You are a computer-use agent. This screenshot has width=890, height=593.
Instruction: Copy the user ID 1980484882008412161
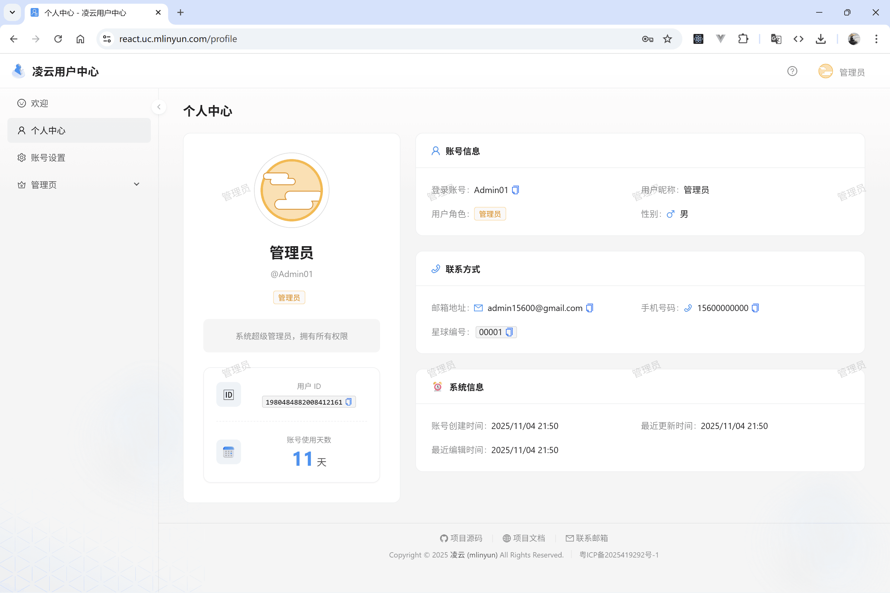(349, 402)
